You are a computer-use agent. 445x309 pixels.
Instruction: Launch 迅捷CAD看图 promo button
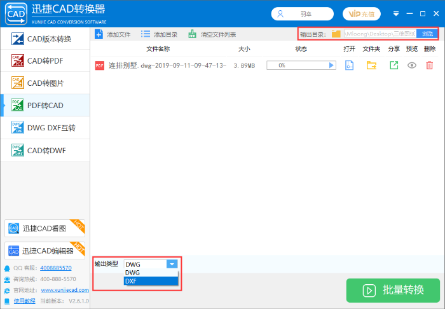pyautogui.click(x=45, y=228)
